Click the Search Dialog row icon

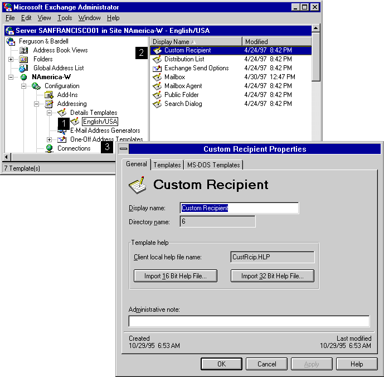[x=157, y=104]
